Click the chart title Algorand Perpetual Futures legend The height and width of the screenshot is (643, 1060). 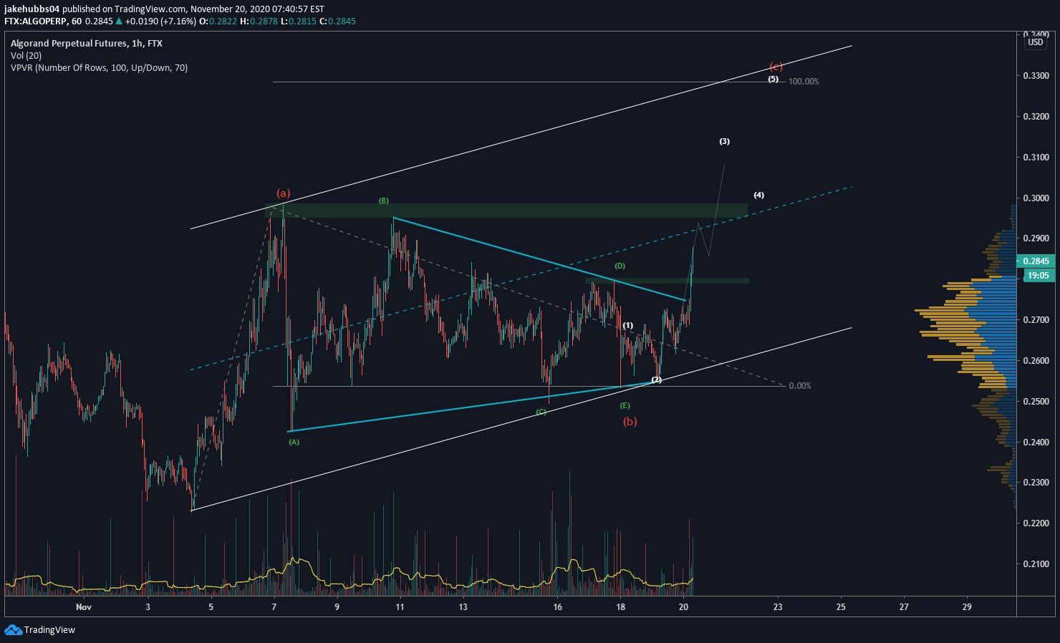click(x=85, y=43)
